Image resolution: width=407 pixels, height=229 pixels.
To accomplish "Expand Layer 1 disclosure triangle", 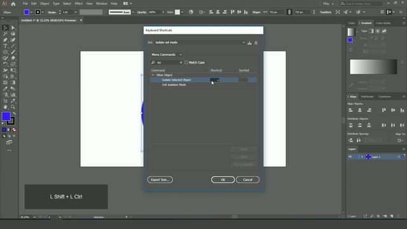I will 362,156.
